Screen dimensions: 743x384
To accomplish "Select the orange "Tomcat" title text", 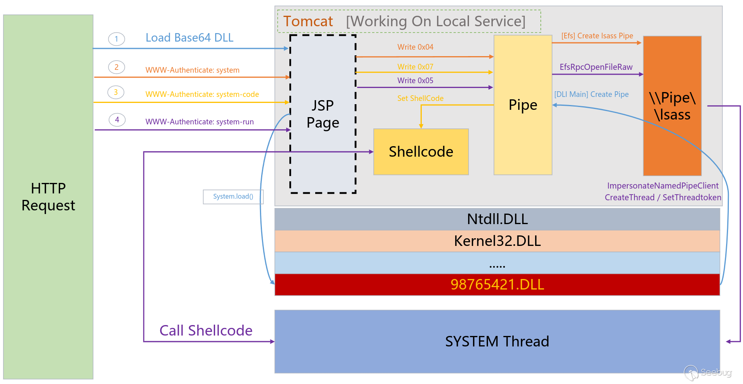I will [308, 21].
